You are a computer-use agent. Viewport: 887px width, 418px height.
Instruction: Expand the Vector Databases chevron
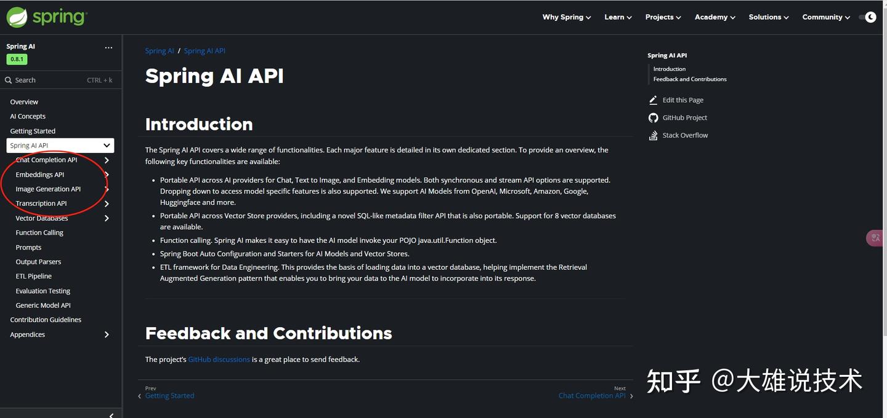107,218
